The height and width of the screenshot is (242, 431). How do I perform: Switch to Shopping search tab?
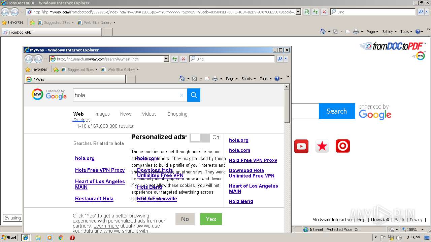(x=177, y=114)
